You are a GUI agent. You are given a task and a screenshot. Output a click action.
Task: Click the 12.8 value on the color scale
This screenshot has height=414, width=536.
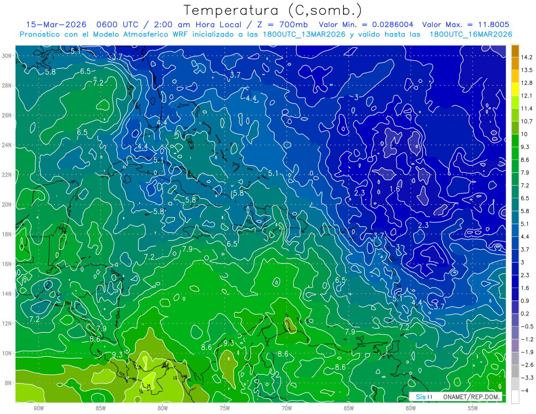[527, 83]
